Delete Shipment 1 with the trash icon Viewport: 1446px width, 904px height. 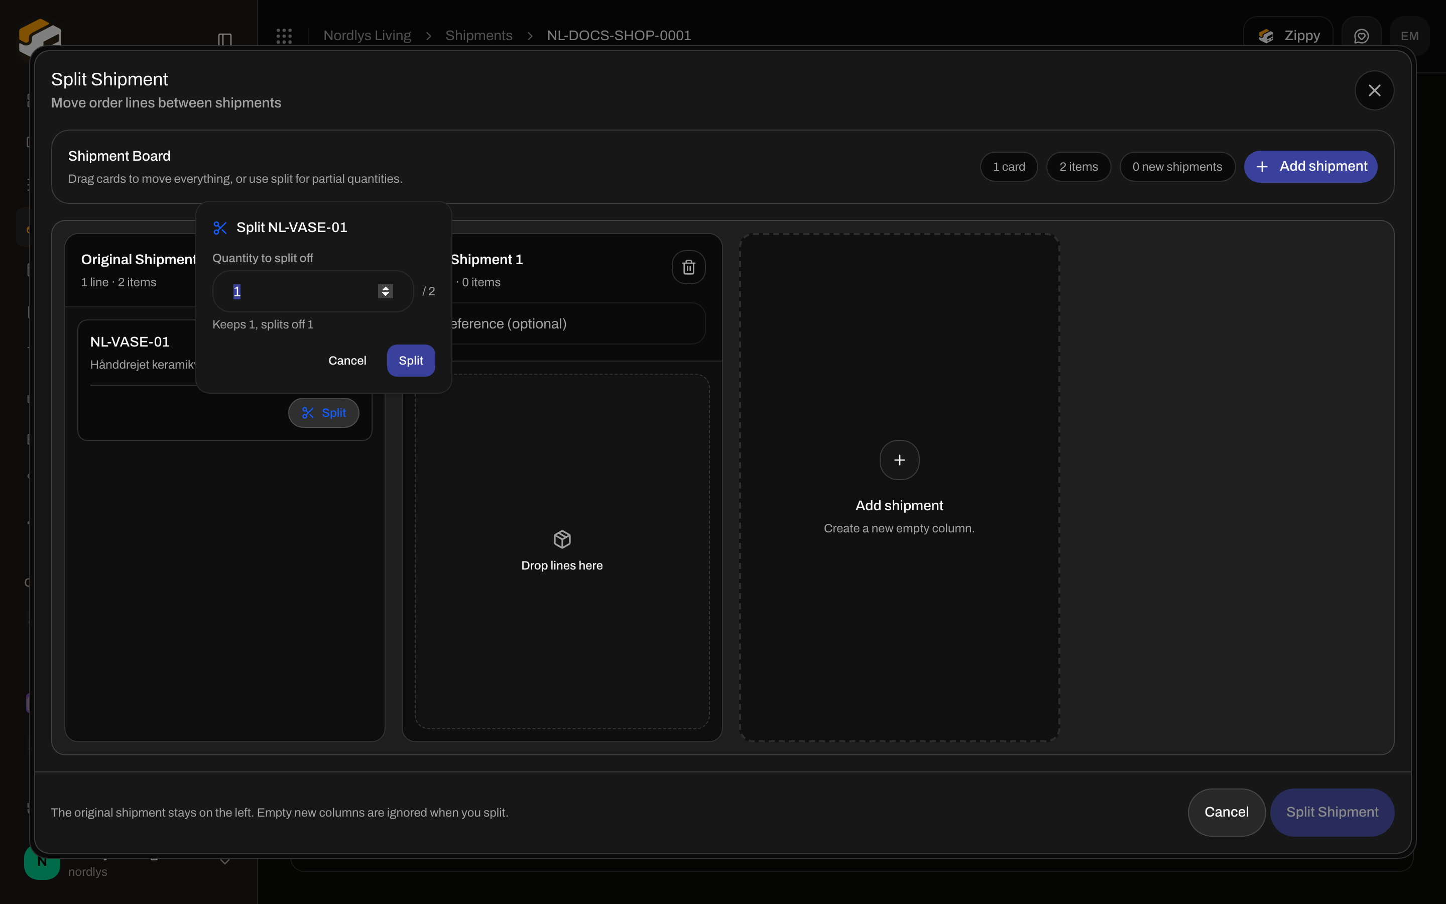click(688, 267)
